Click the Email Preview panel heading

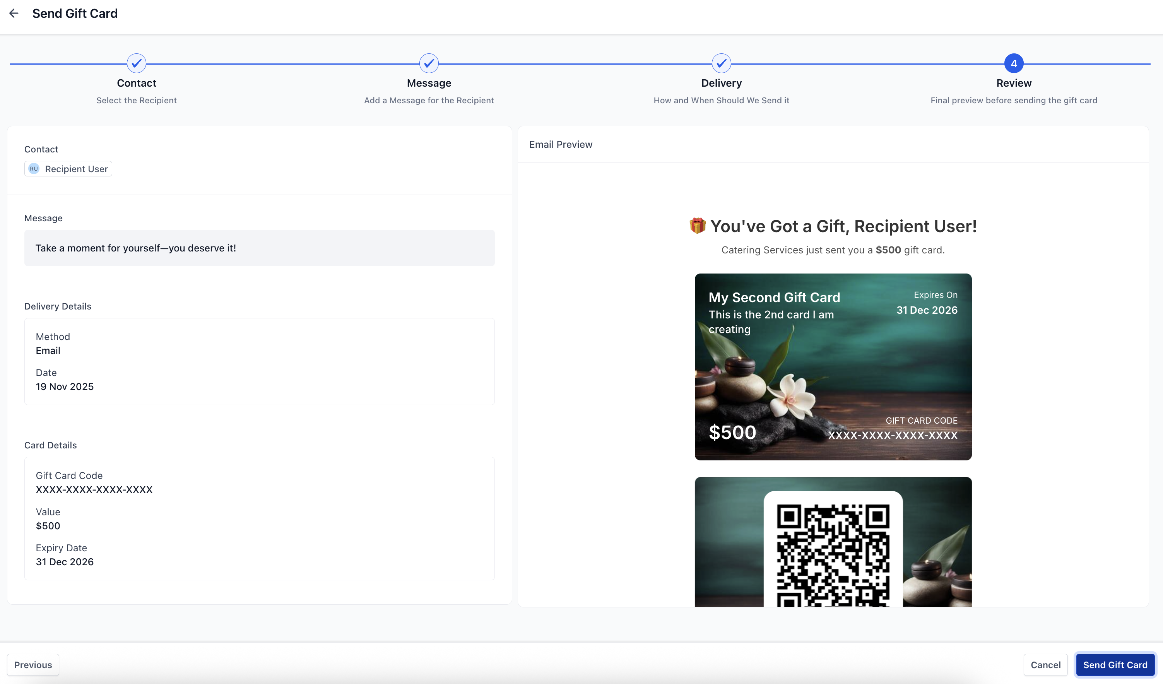[x=561, y=144]
